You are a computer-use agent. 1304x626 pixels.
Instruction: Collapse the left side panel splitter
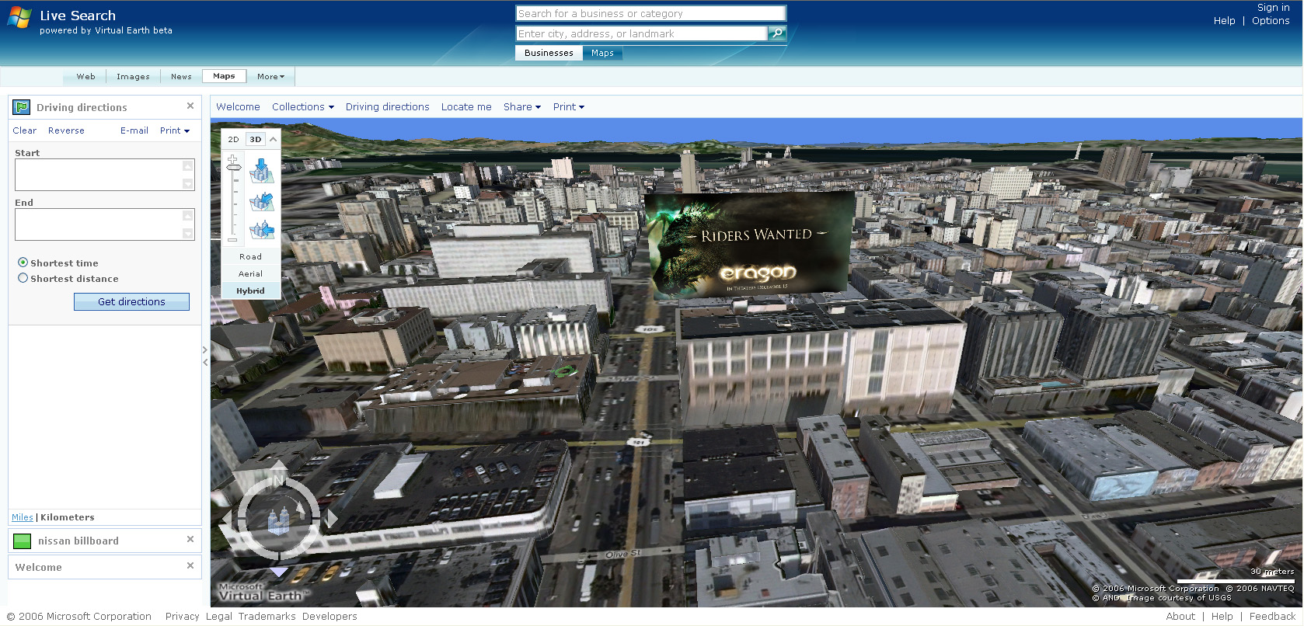pos(205,356)
